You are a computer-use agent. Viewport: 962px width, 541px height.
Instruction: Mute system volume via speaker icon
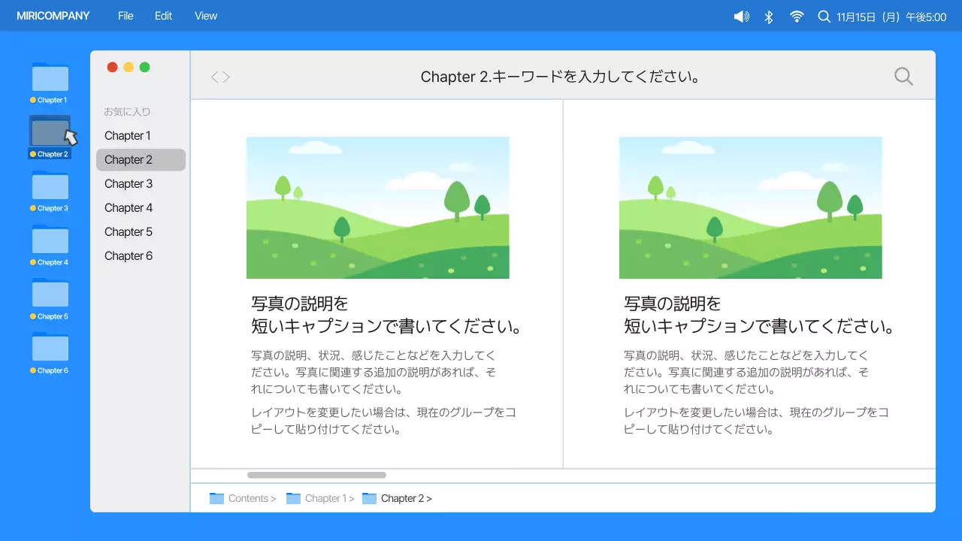[x=740, y=16]
